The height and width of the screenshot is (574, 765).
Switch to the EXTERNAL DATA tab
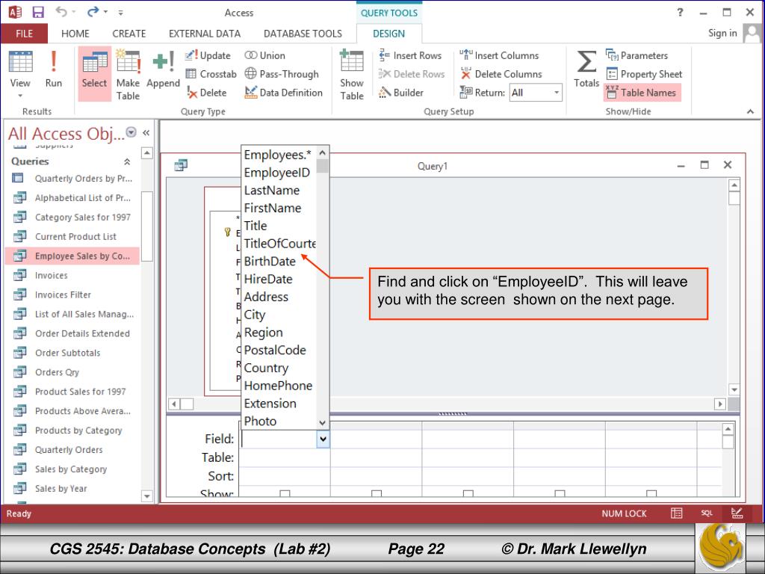pyautogui.click(x=205, y=34)
